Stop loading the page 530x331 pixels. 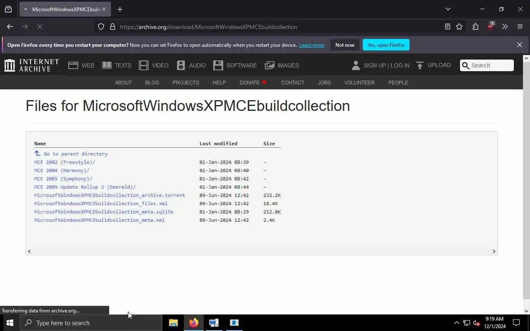coord(40,26)
